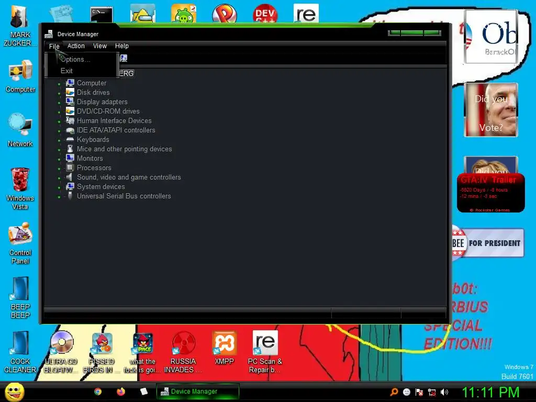
Task: Expand the Computer tree node
Action: click(x=59, y=84)
